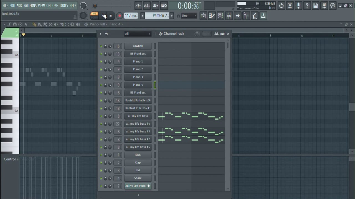Viewport: 355px width, 199px height.
Task: Open the VIEW menu
Action: click(41, 6)
